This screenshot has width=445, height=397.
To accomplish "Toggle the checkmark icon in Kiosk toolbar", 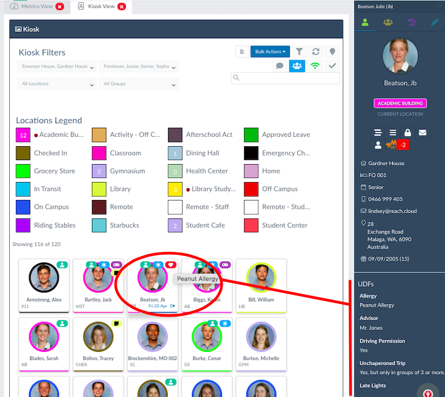I will click(x=332, y=66).
